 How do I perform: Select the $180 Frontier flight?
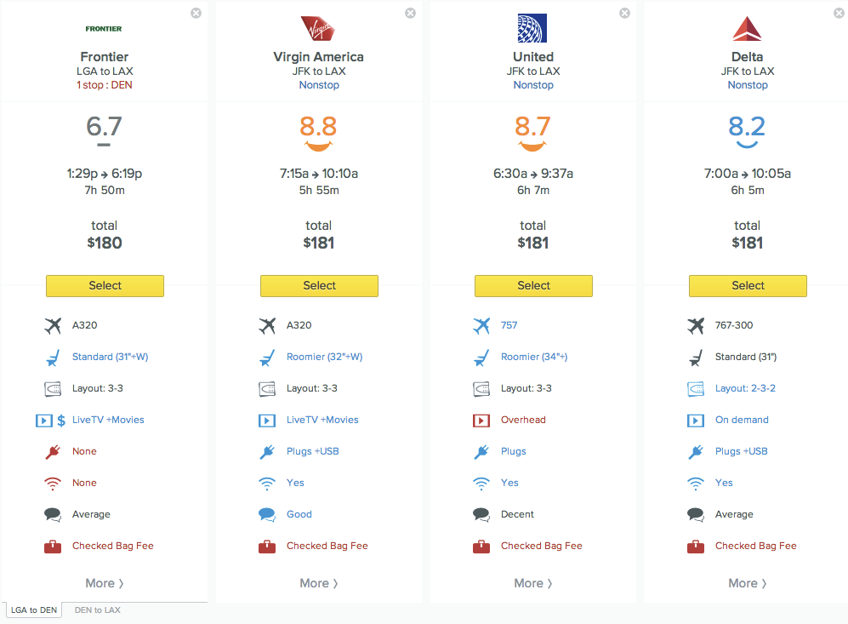tap(105, 286)
